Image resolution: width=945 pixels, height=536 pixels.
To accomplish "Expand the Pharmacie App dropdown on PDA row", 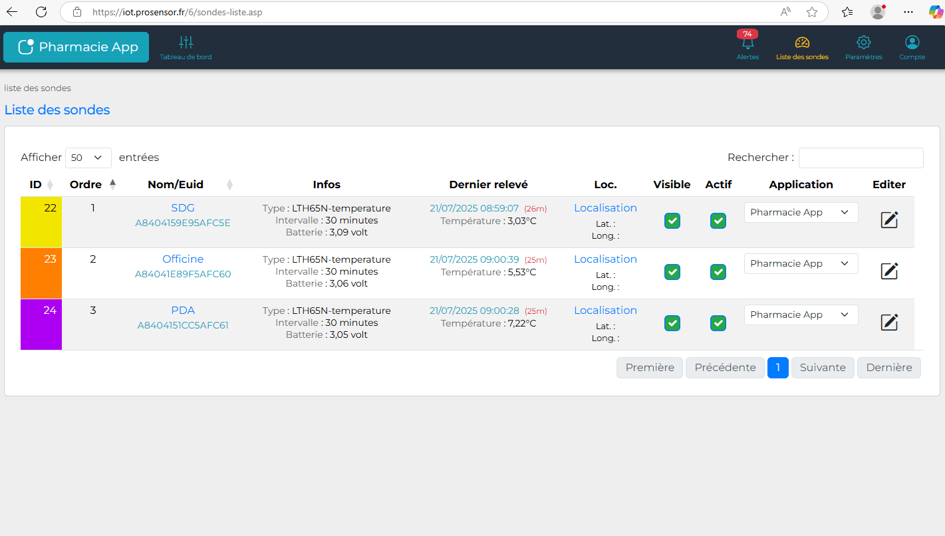I will point(801,315).
